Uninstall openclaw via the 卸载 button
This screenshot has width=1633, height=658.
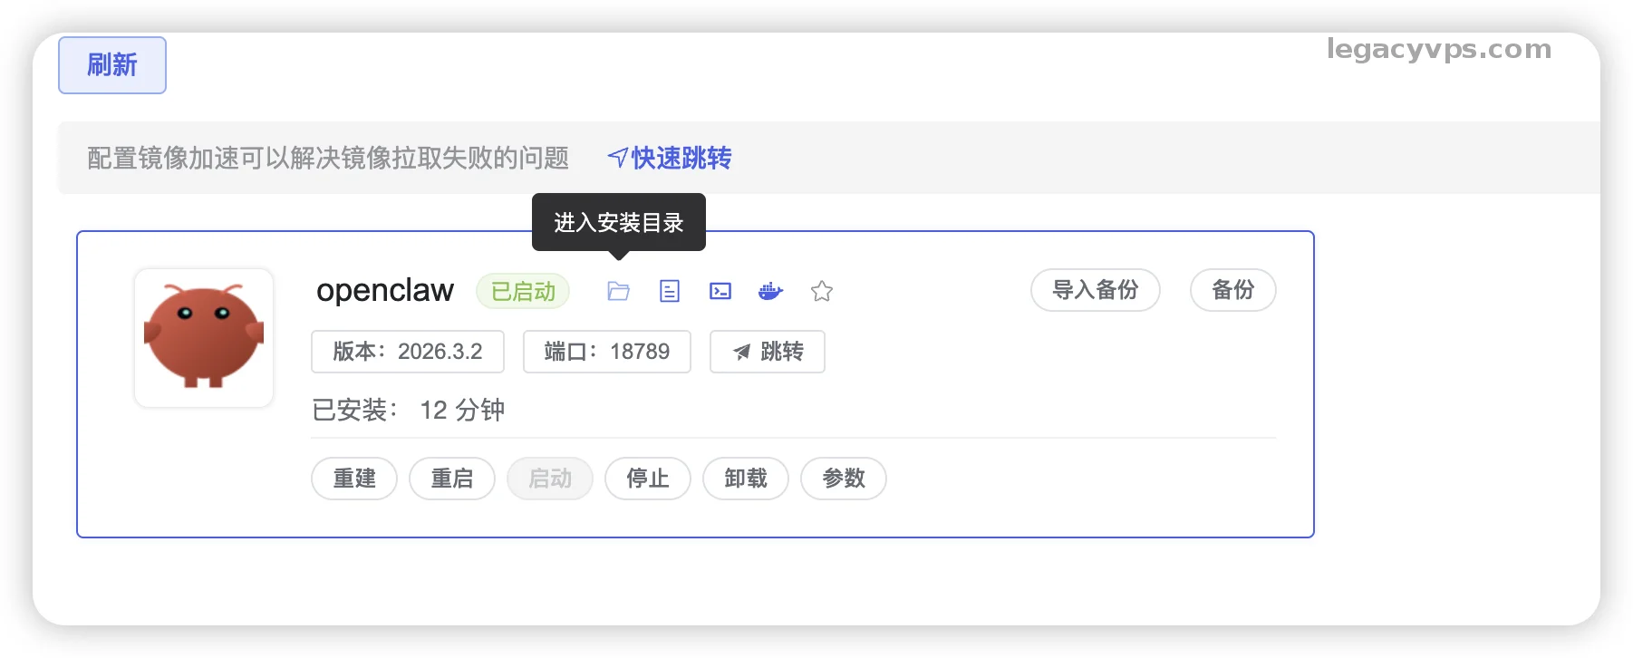click(746, 479)
